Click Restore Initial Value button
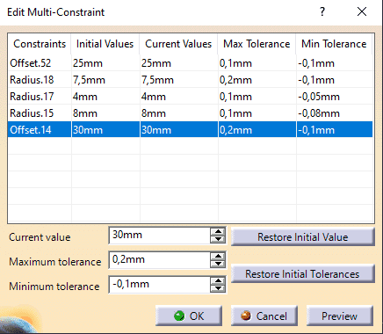 coord(303,236)
